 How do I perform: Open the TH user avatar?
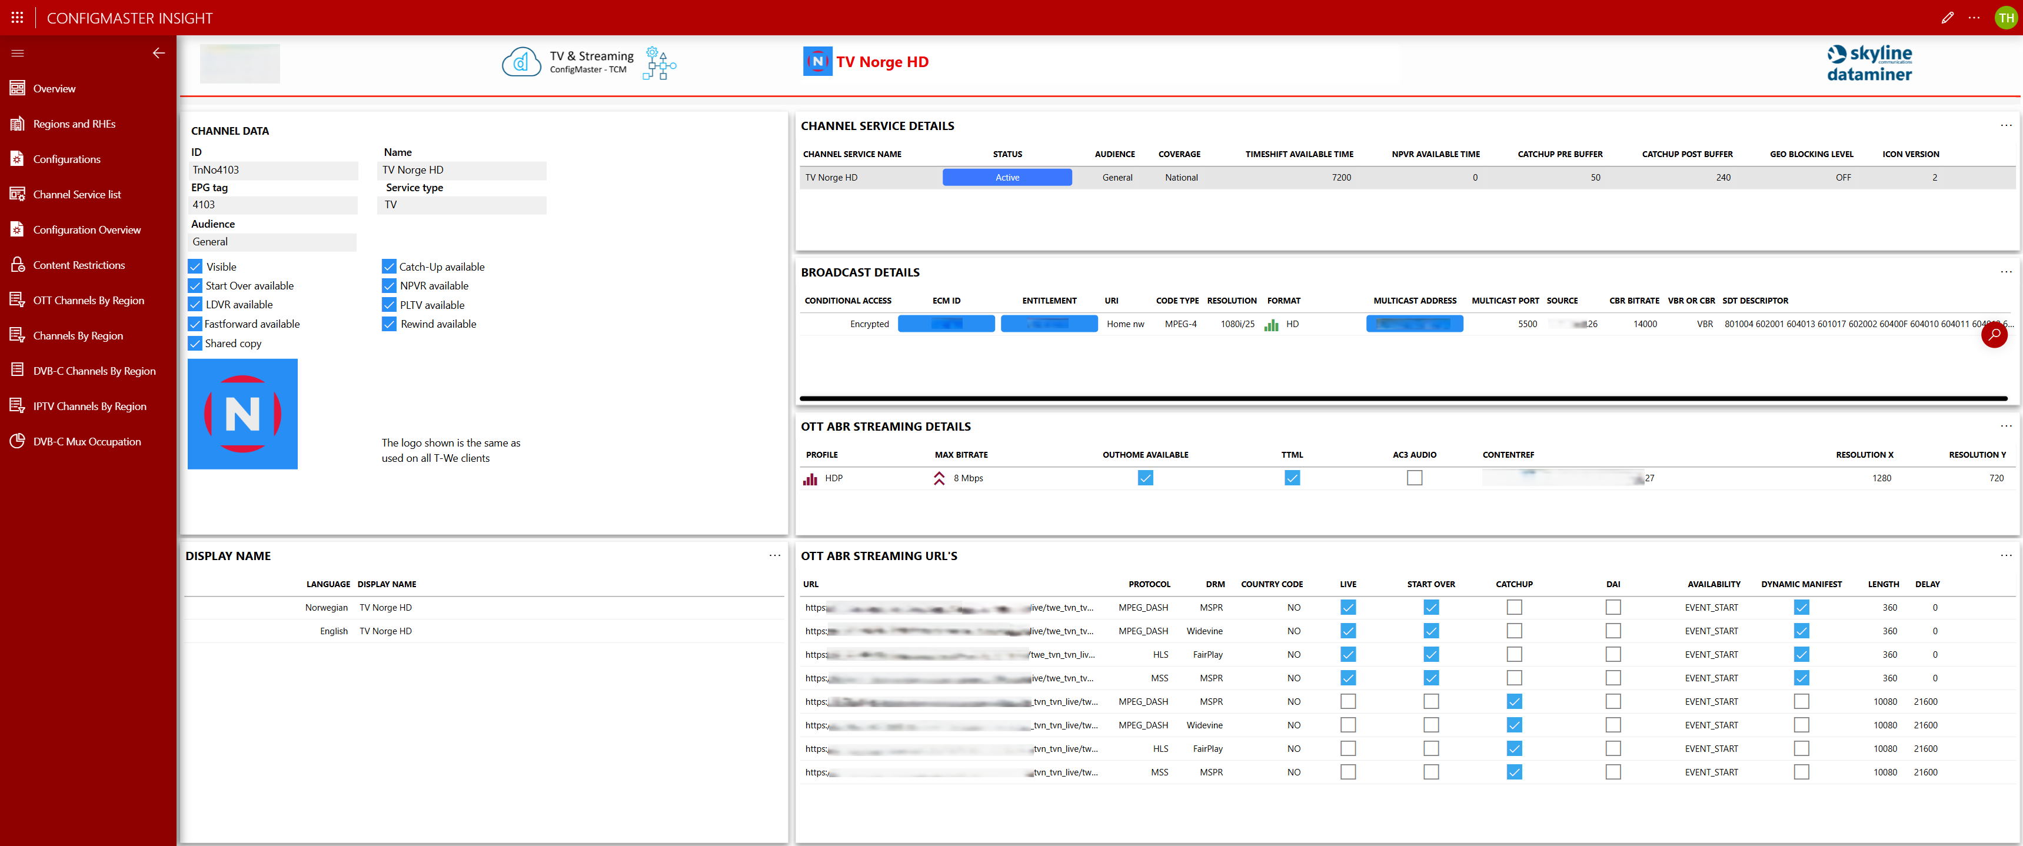point(2006,17)
